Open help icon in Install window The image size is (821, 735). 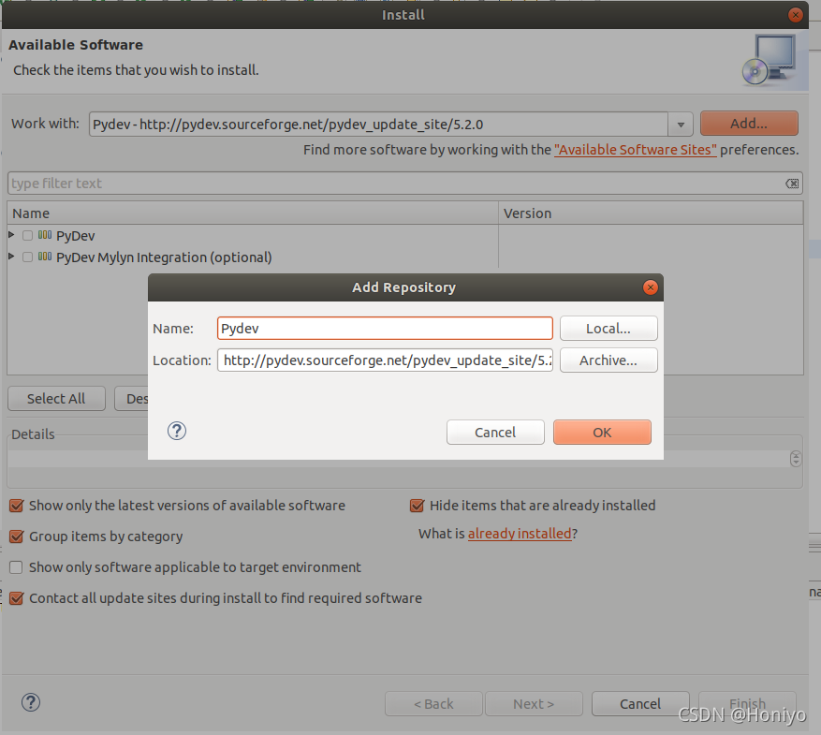[x=31, y=702]
